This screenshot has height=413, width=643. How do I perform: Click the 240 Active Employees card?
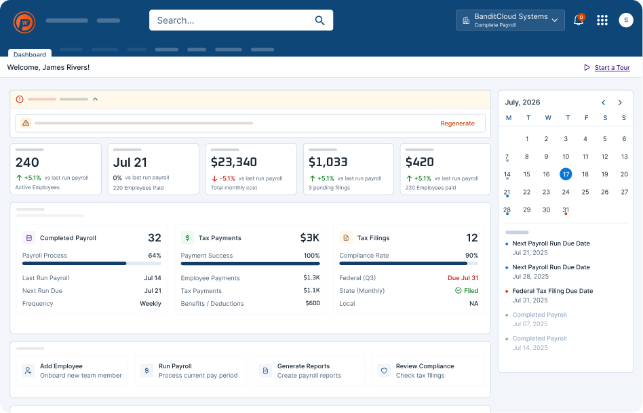coord(56,169)
